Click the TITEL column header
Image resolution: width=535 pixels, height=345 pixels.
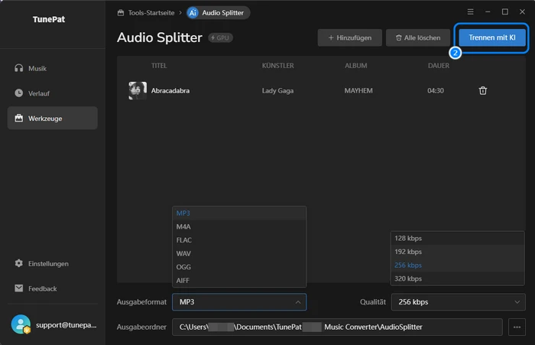tap(159, 66)
